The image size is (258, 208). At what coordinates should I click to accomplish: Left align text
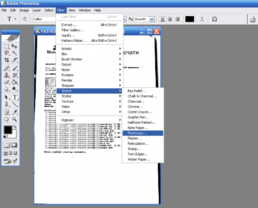pos(163,19)
